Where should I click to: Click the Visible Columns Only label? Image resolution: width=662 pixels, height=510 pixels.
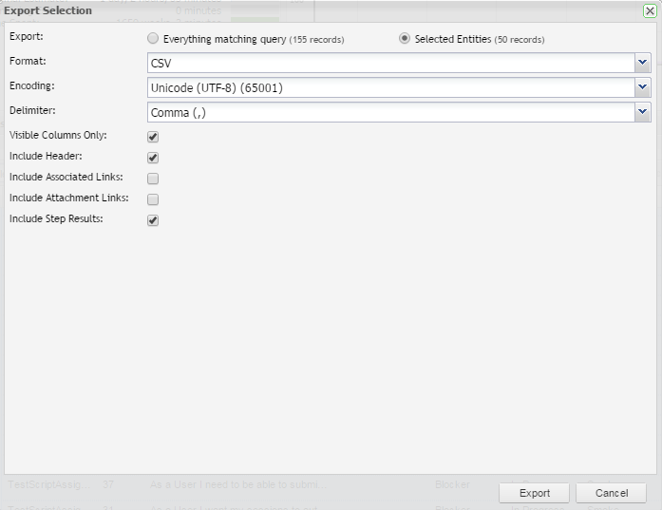(58, 136)
